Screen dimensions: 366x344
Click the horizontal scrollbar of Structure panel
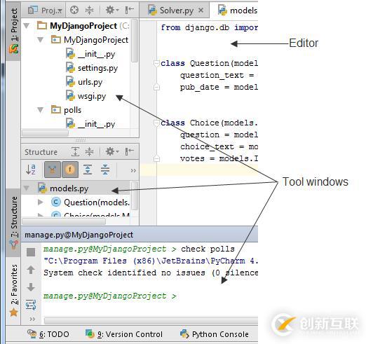[64, 221]
